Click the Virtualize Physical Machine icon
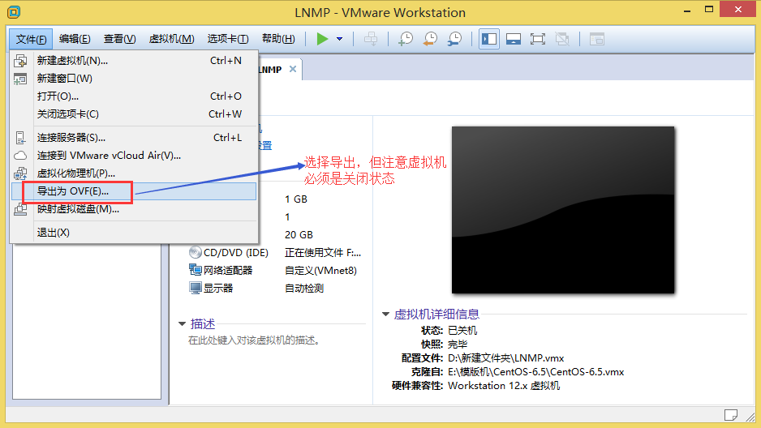The height and width of the screenshot is (428, 761). click(20, 173)
